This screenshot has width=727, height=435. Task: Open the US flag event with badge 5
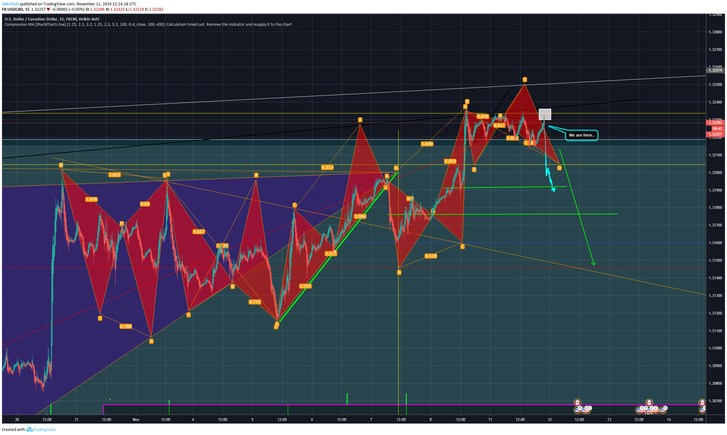(x=639, y=410)
